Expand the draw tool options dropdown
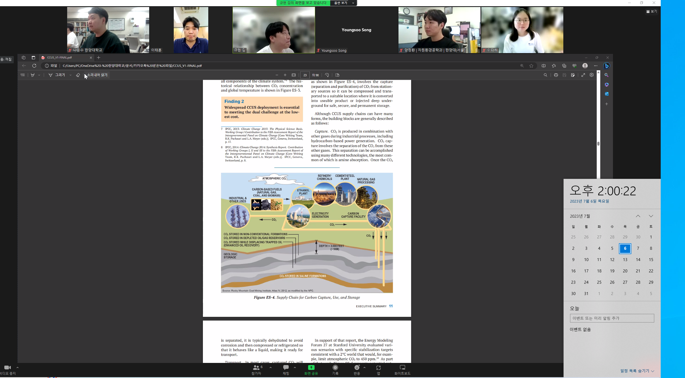This screenshot has width=685, height=378. pos(70,75)
